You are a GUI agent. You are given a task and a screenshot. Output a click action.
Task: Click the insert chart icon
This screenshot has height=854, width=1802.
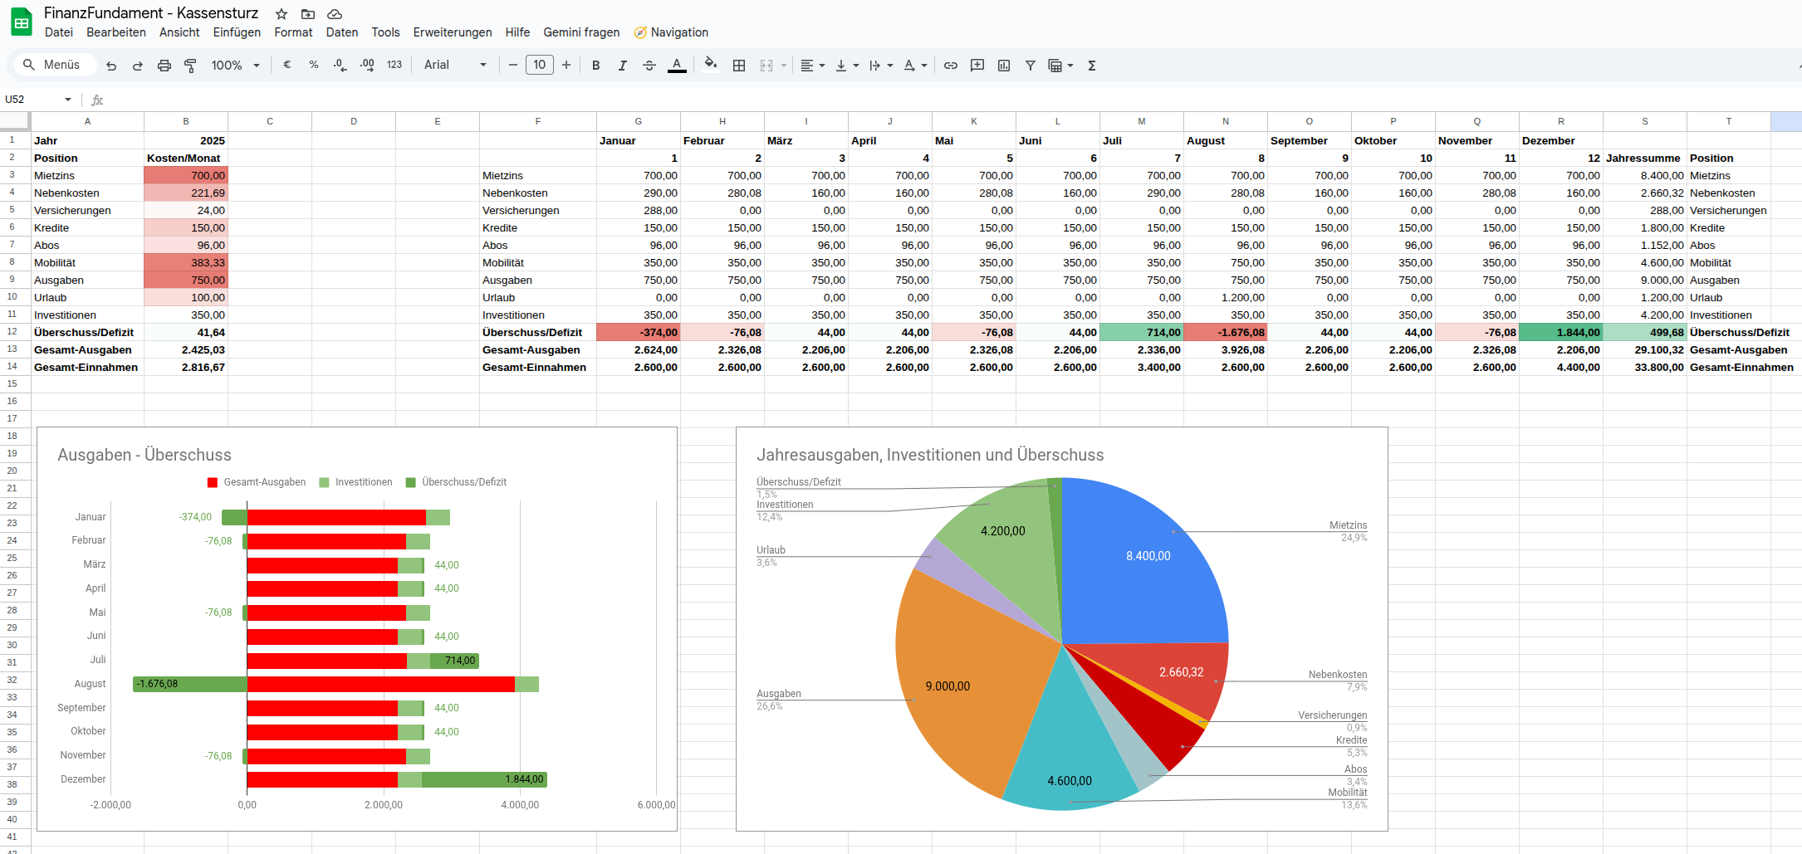[1004, 66]
